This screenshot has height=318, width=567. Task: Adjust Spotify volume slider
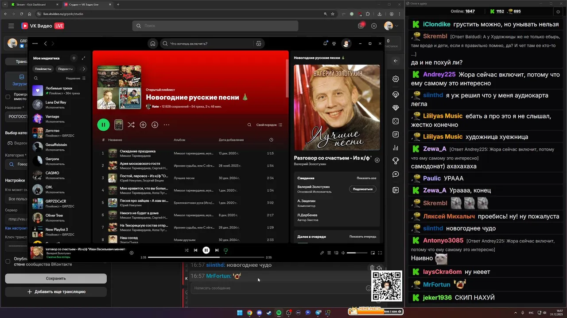pos(357,253)
